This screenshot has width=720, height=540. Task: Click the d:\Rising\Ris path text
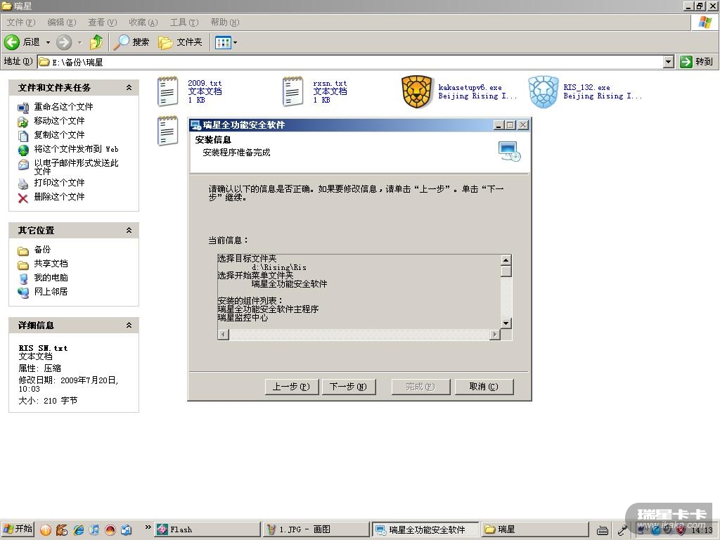[278, 267]
